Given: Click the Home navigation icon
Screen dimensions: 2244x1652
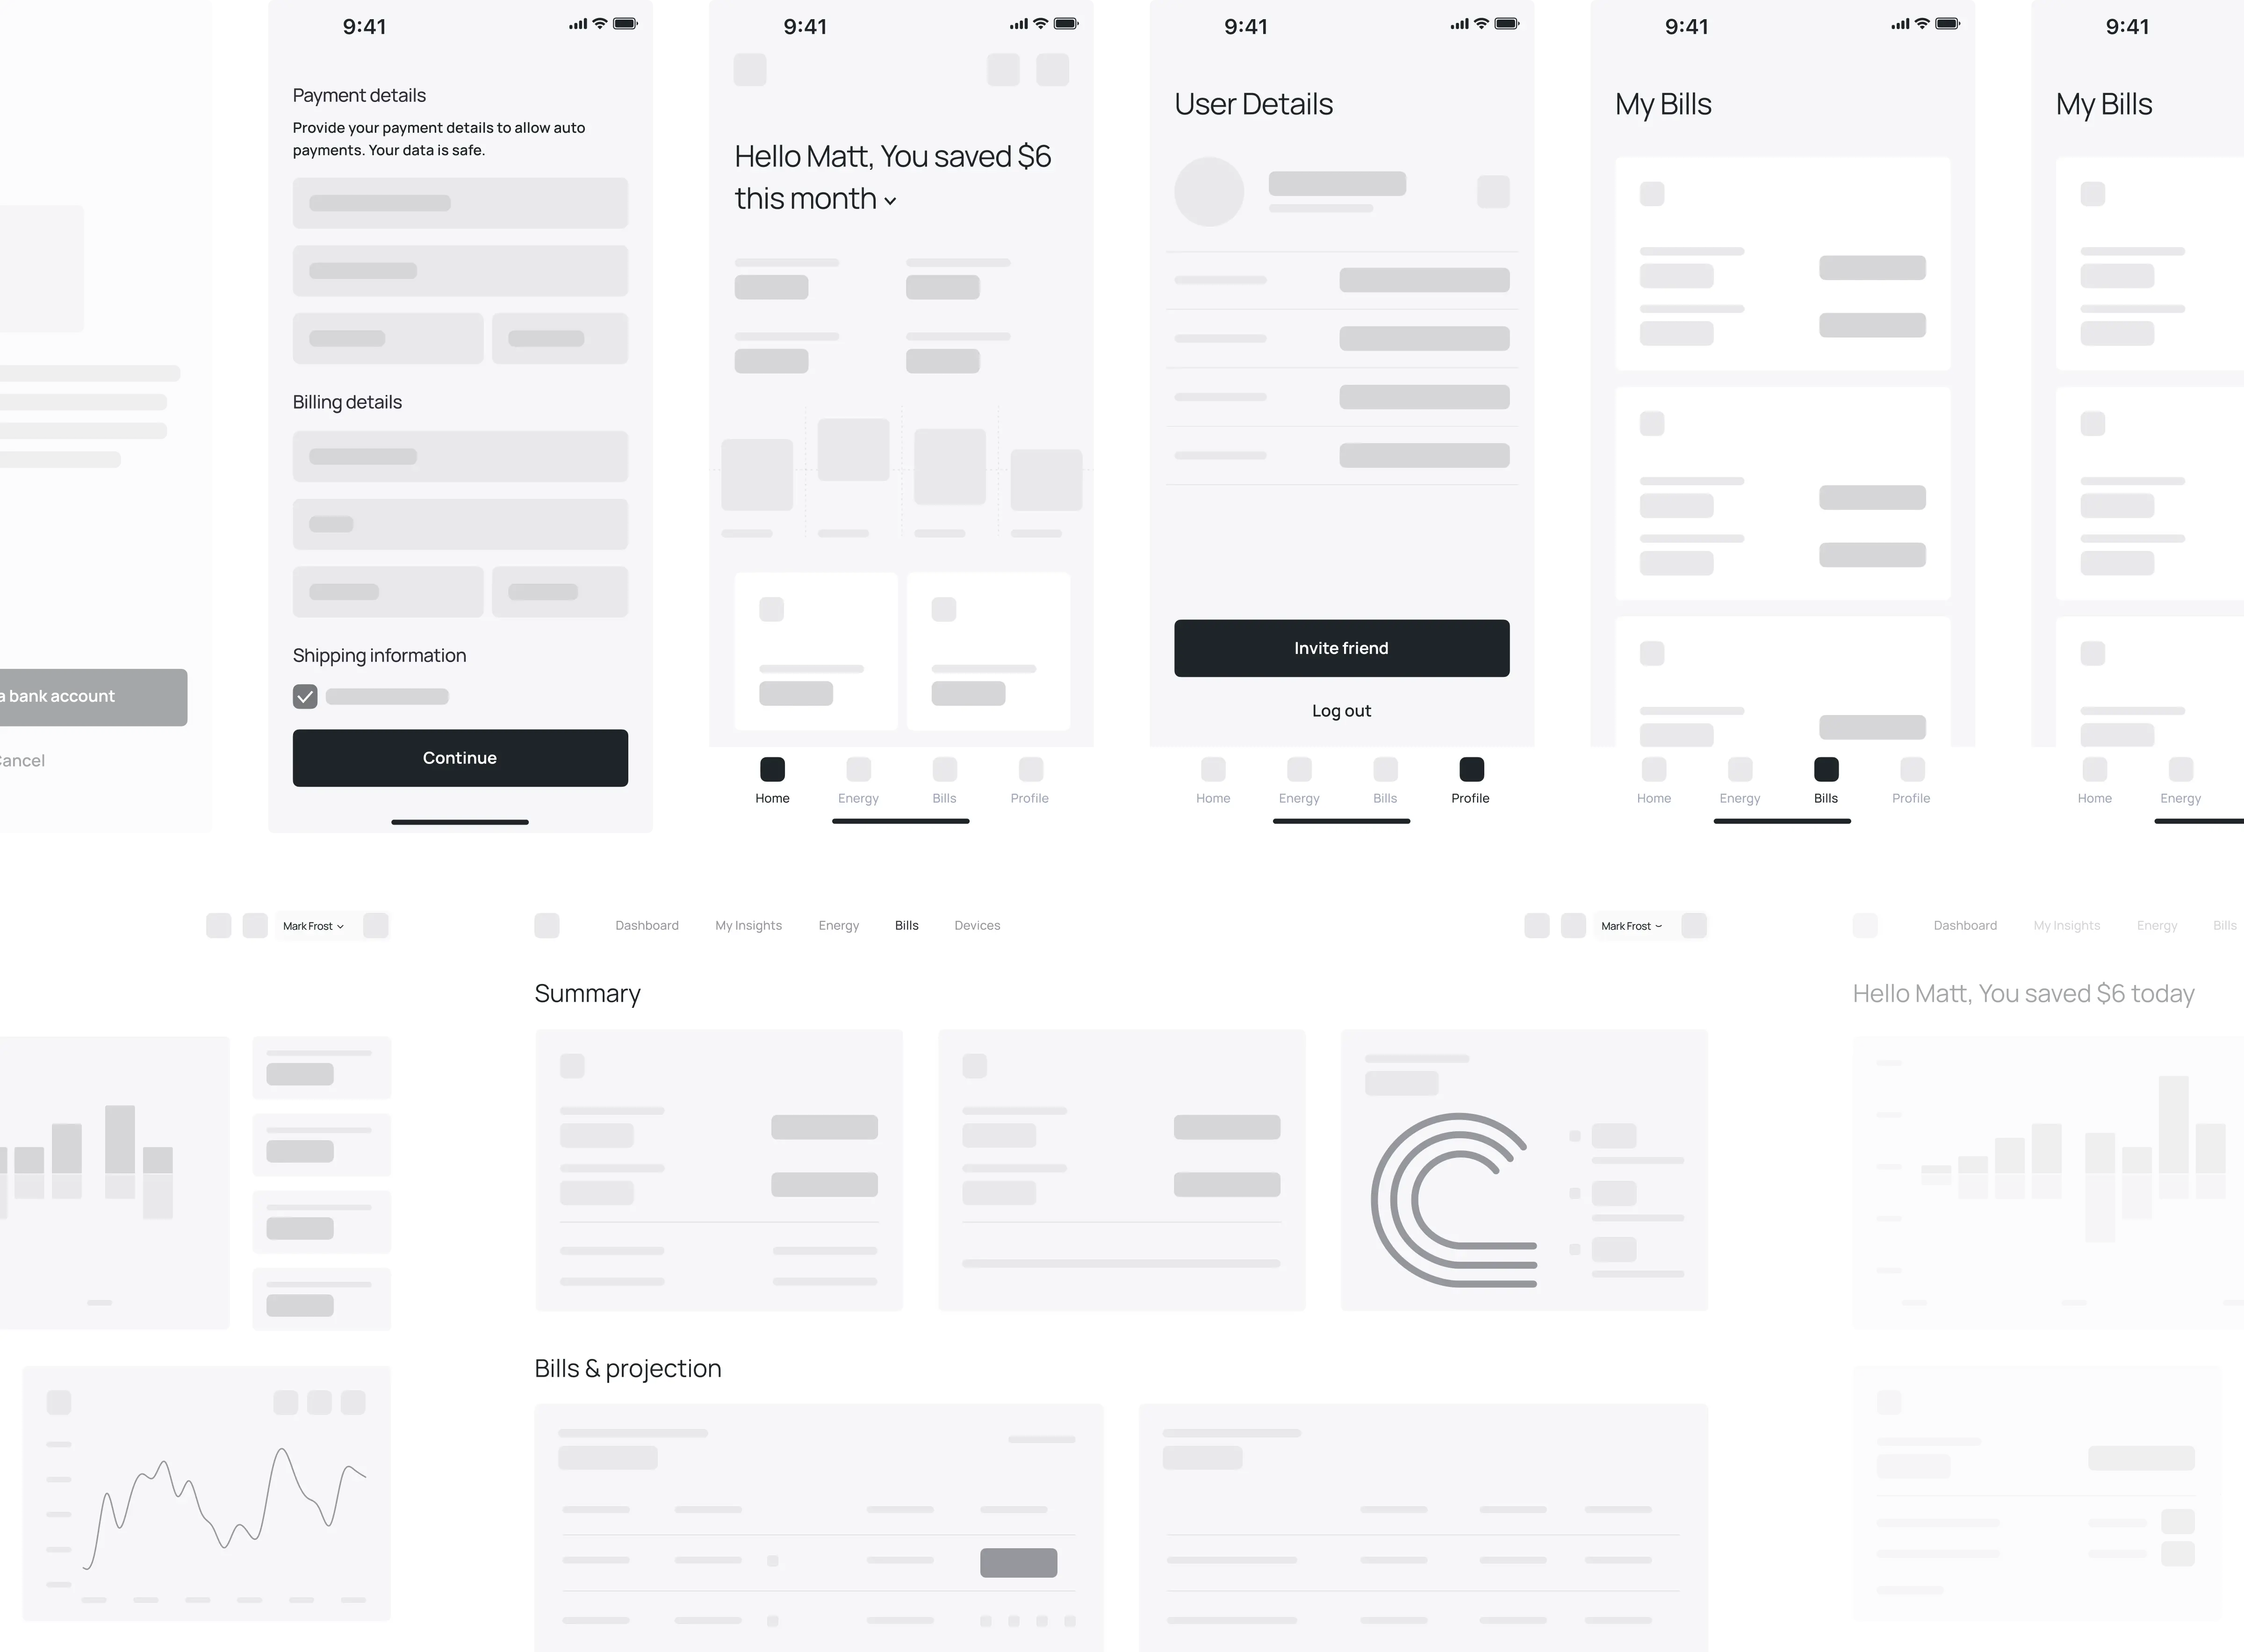Looking at the screenshot, I should click(x=772, y=769).
